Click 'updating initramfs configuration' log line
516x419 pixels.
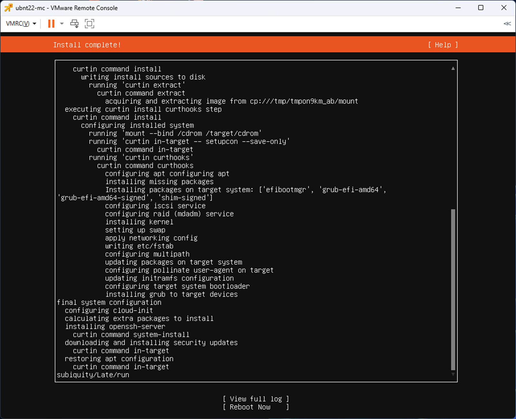(169, 278)
